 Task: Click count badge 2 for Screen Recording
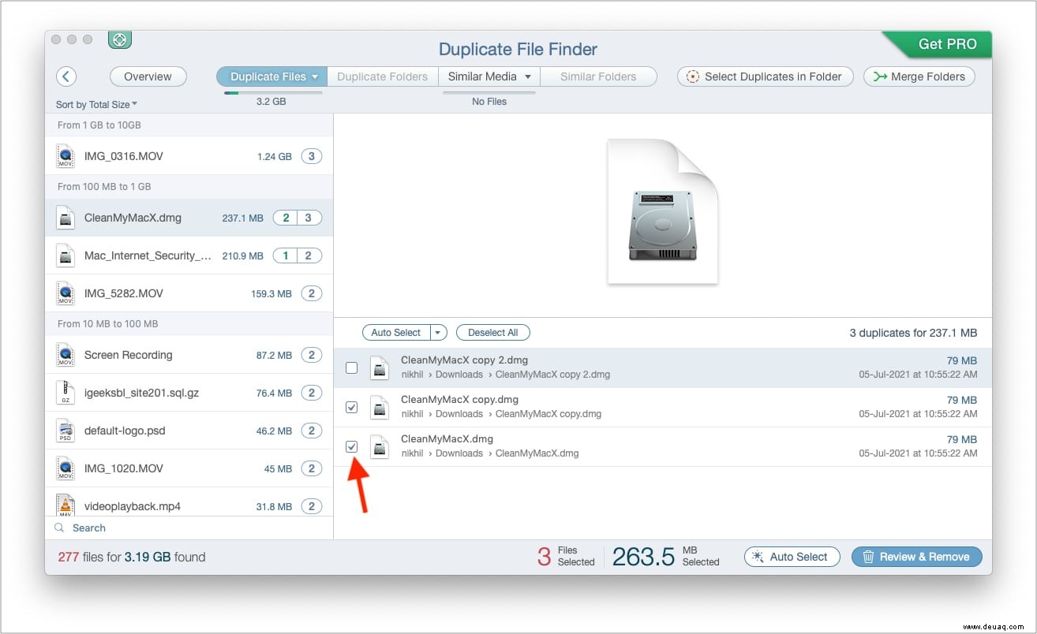[311, 355]
